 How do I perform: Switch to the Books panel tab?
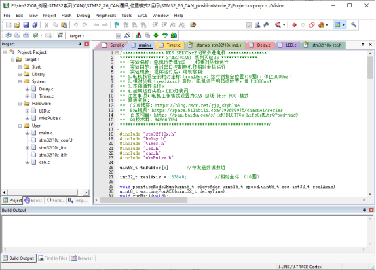point(33,200)
